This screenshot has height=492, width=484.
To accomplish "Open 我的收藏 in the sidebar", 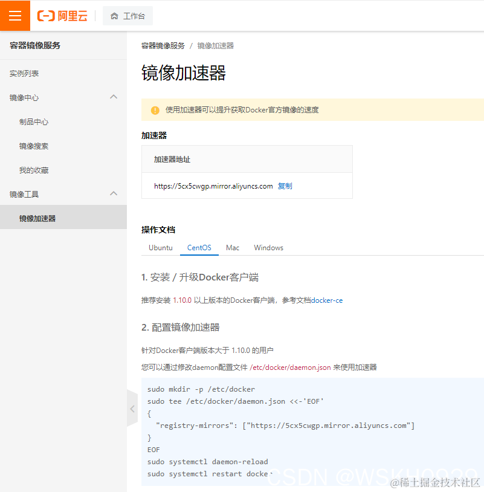I will (34, 170).
